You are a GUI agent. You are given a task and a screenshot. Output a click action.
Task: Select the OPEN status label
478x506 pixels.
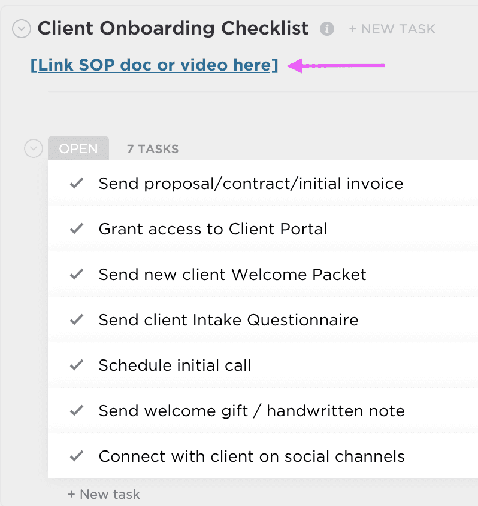[78, 148]
